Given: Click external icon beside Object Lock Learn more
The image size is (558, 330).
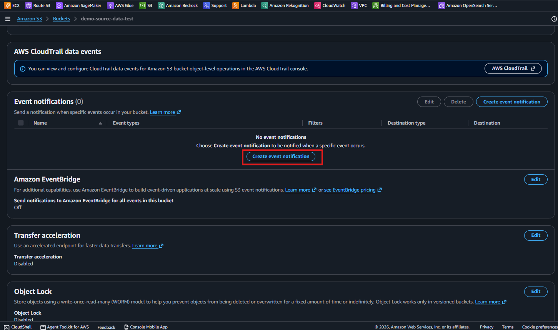Looking at the screenshot, I should (x=504, y=302).
